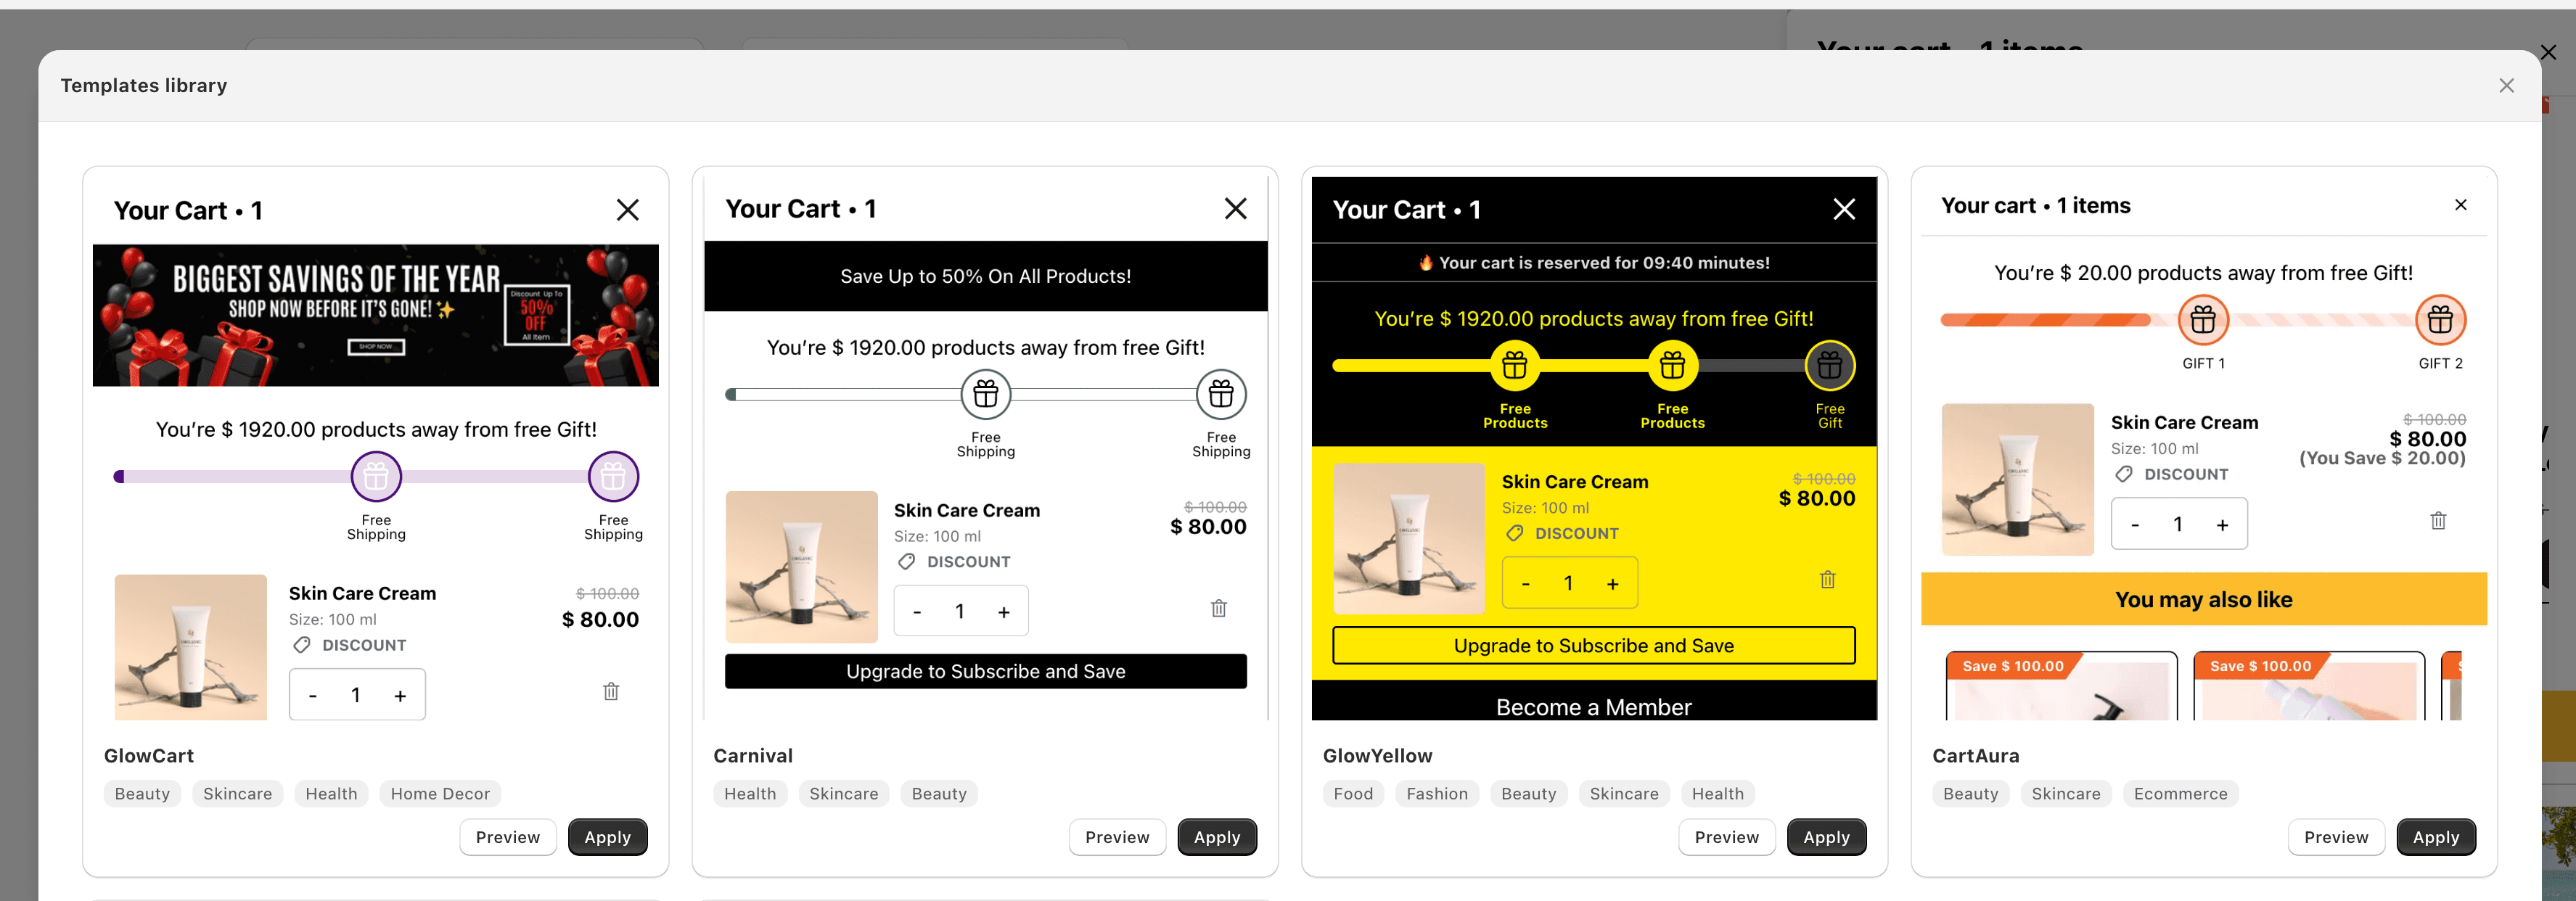Viewport: 2576px width, 901px height.
Task: Apply the CartAura template
Action: point(2436,837)
